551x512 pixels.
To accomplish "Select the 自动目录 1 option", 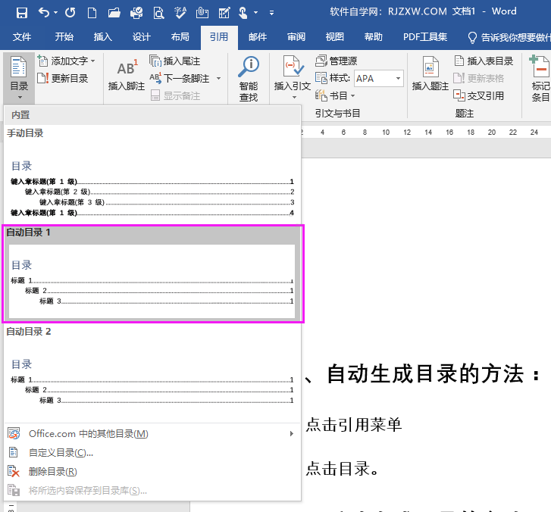I will [152, 273].
